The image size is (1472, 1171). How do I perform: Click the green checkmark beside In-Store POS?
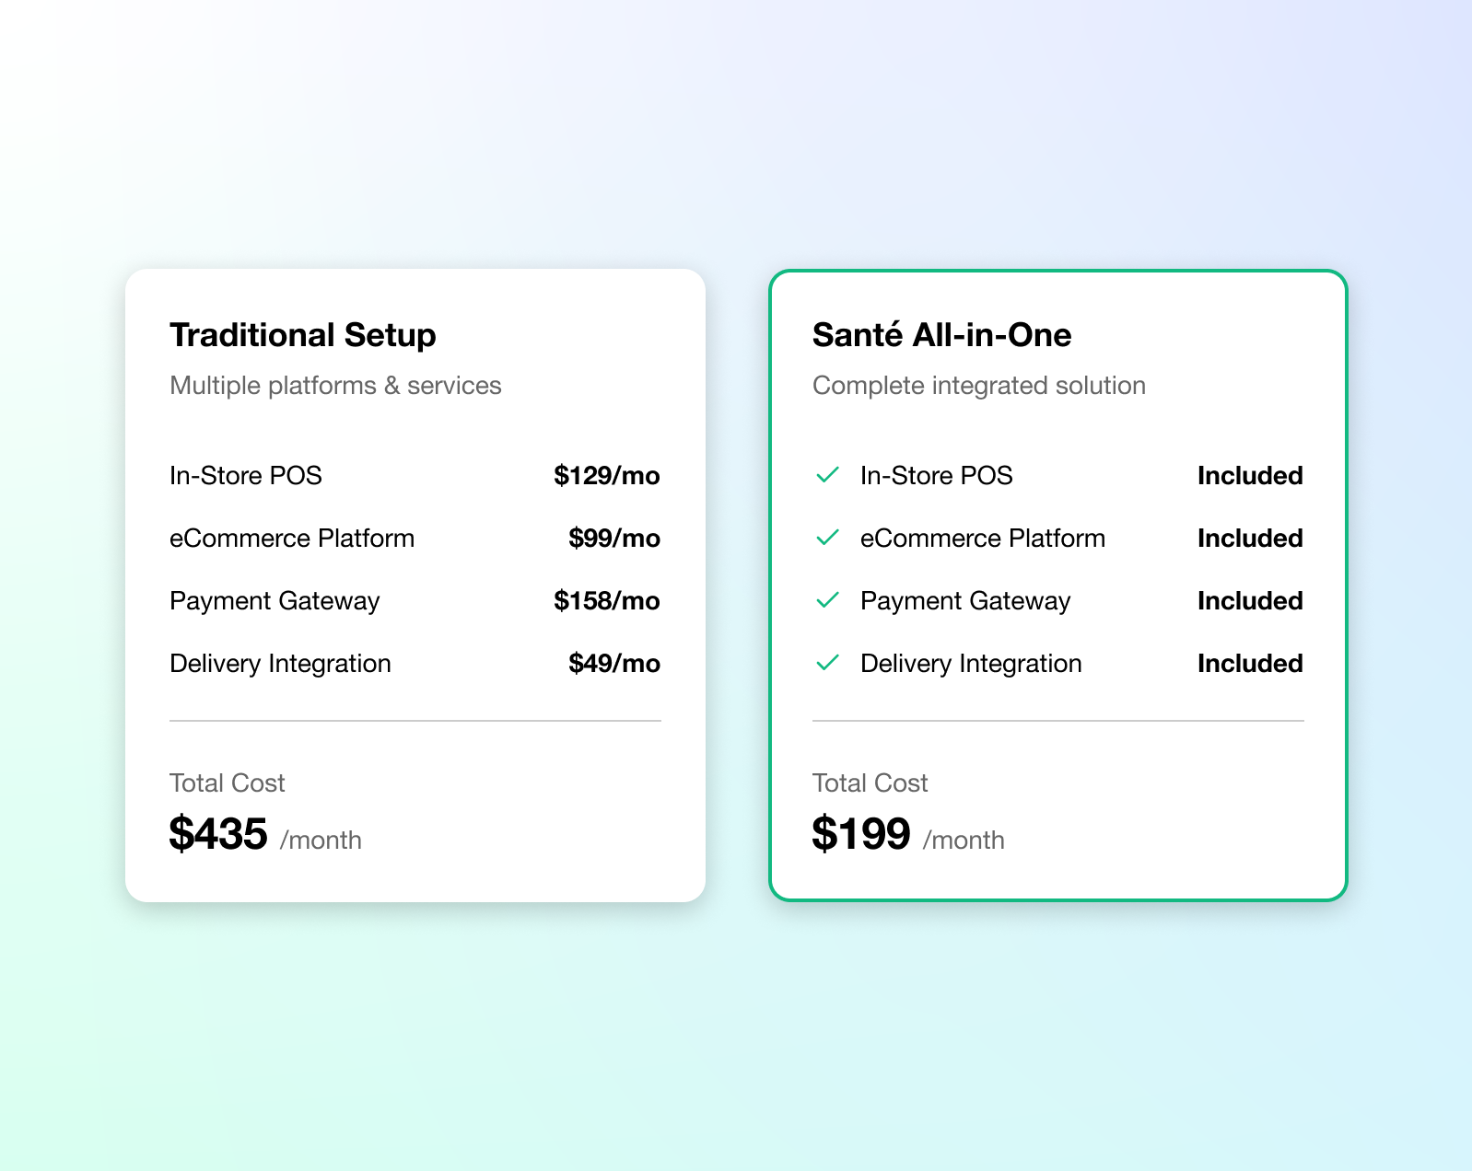pos(827,475)
